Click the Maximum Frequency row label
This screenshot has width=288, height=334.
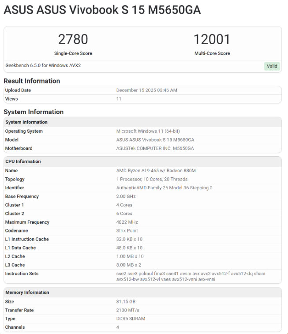pos(27,222)
